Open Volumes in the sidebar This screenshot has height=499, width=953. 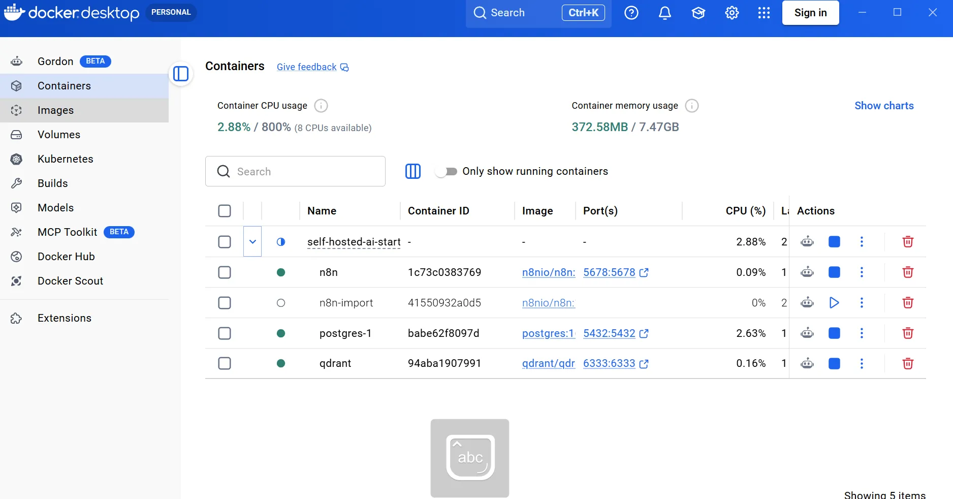pos(59,135)
